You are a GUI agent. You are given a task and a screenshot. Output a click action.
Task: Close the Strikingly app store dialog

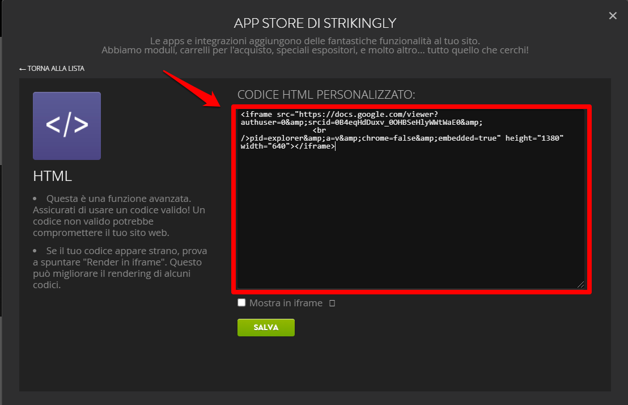click(x=613, y=16)
